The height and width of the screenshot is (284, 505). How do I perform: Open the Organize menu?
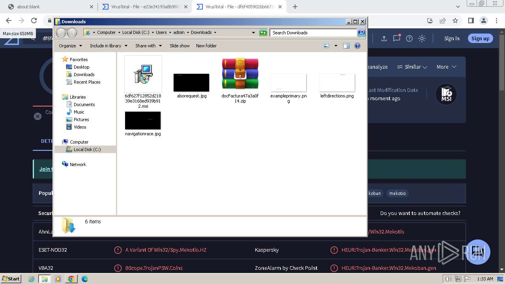[x=70, y=46]
